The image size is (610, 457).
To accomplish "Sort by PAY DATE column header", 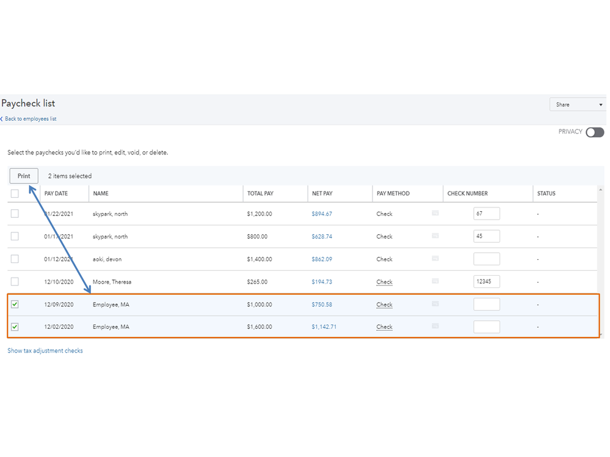I will [x=56, y=193].
